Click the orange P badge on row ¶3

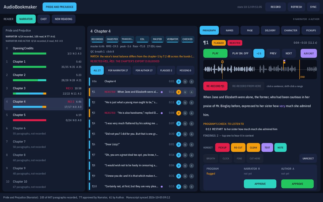point(179,113)
